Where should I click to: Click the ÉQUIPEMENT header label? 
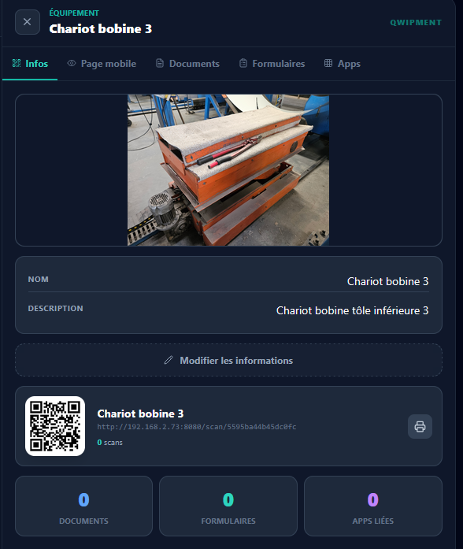74,13
